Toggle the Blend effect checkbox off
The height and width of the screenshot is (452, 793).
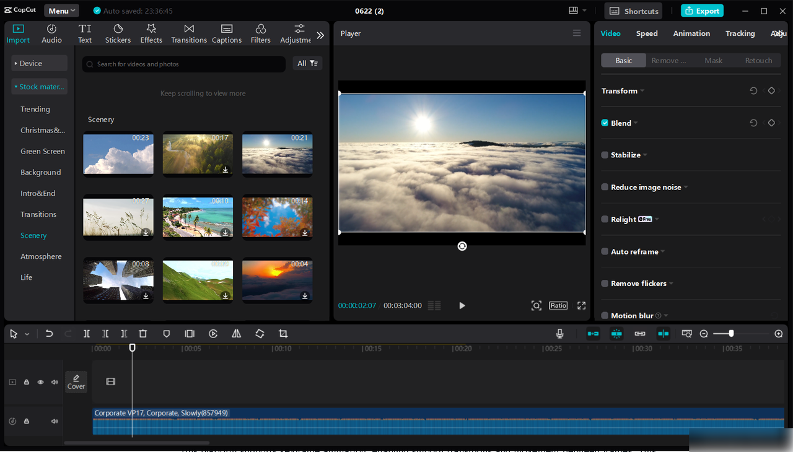click(x=603, y=123)
